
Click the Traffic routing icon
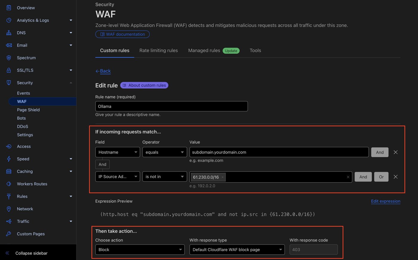[9, 222]
